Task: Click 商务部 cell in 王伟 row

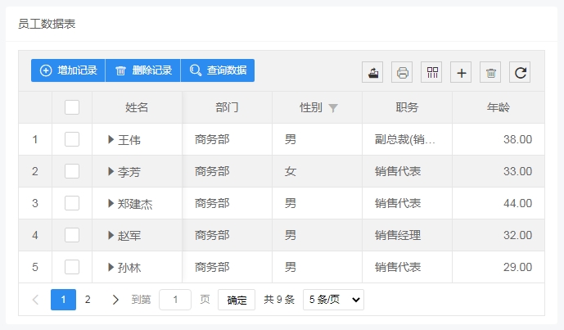Action: point(228,139)
